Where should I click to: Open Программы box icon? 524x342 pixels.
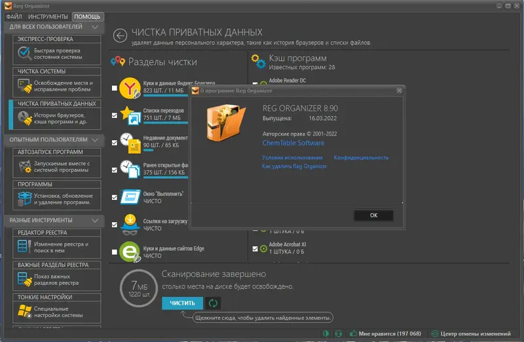[25, 199]
